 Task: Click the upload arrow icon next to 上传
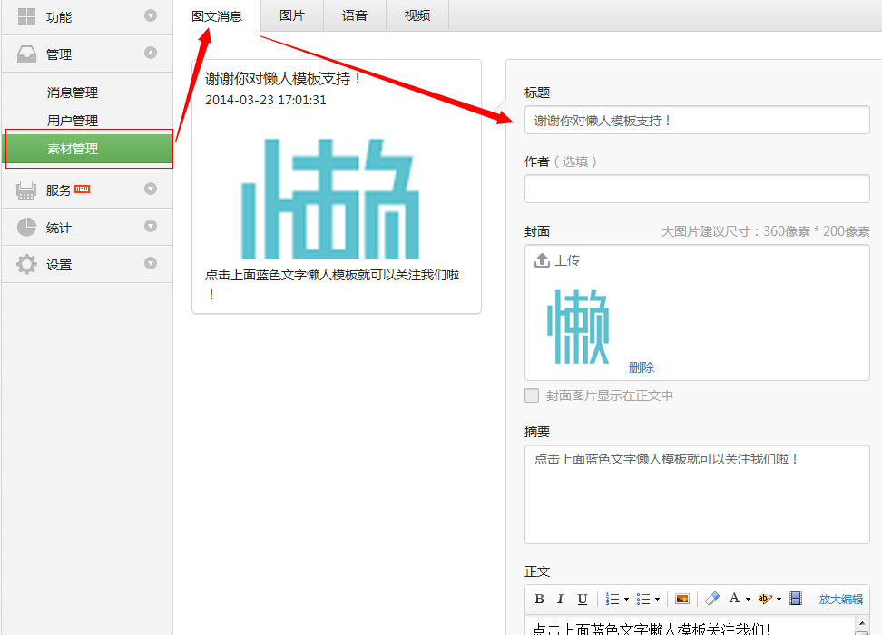coord(542,259)
